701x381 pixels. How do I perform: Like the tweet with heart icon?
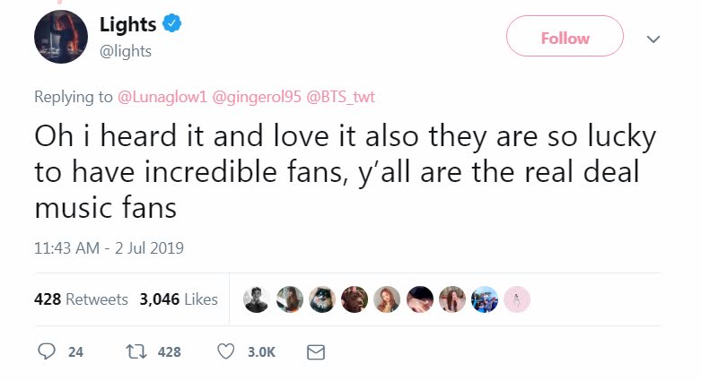[x=226, y=352]
